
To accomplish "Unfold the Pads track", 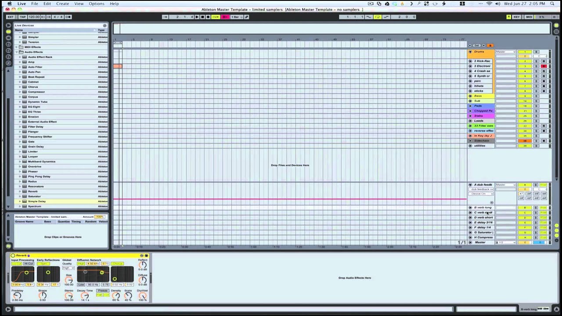I will [470, 106].
